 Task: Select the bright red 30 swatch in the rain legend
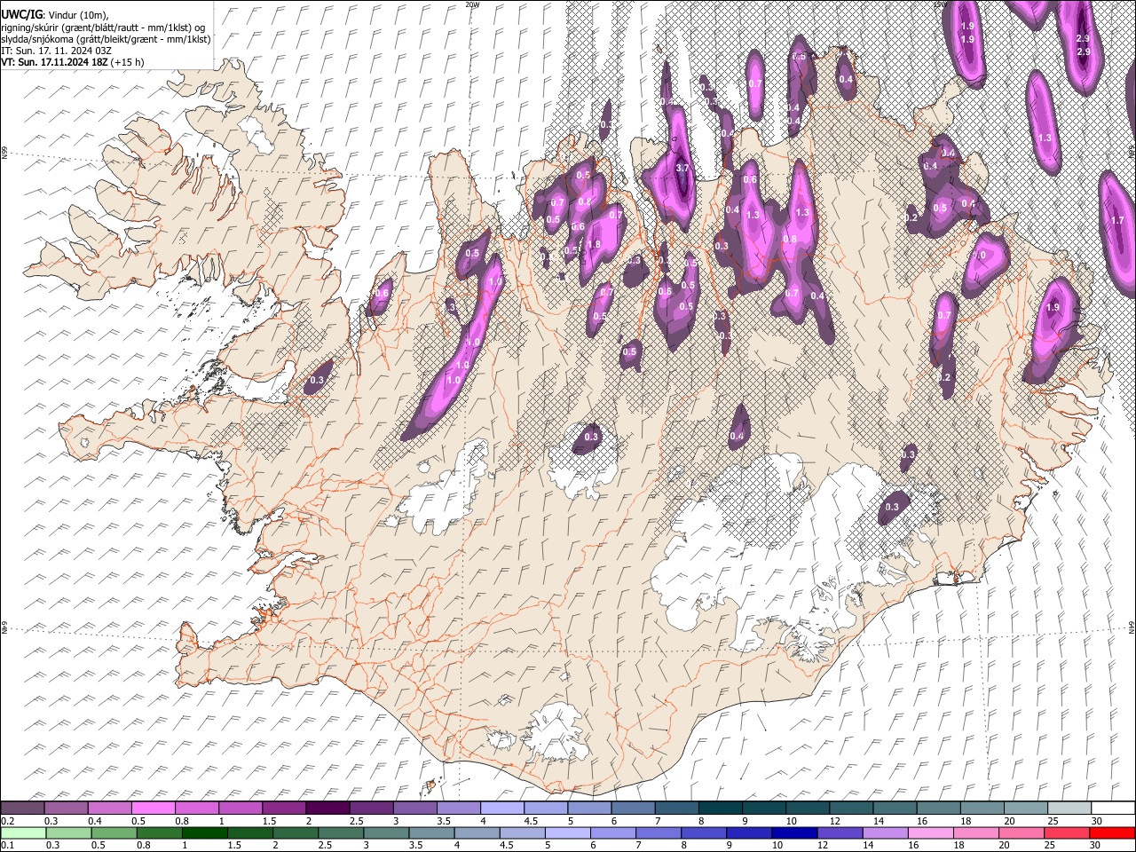[1113, 832]
